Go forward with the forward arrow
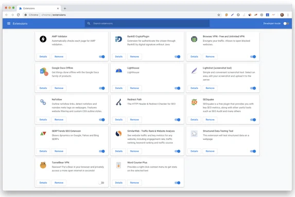295x197 pixels. point(12,15)
